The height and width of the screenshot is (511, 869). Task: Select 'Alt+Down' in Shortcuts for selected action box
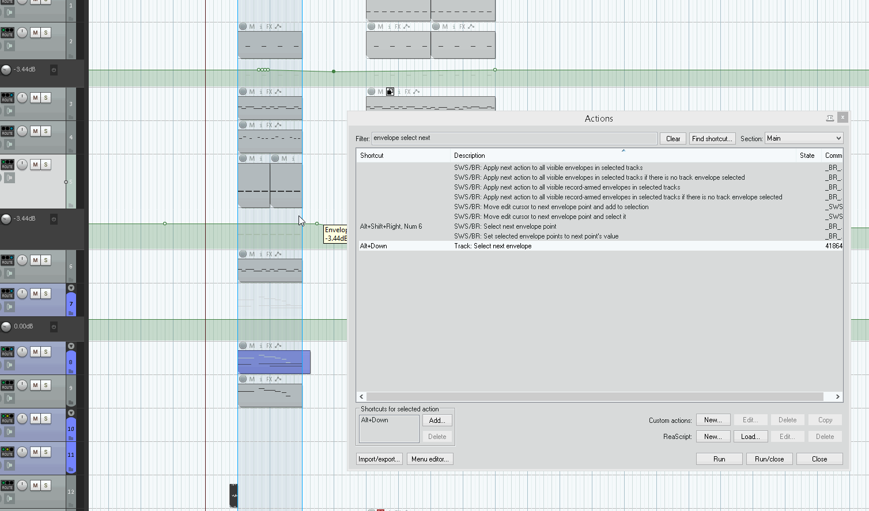375,420
